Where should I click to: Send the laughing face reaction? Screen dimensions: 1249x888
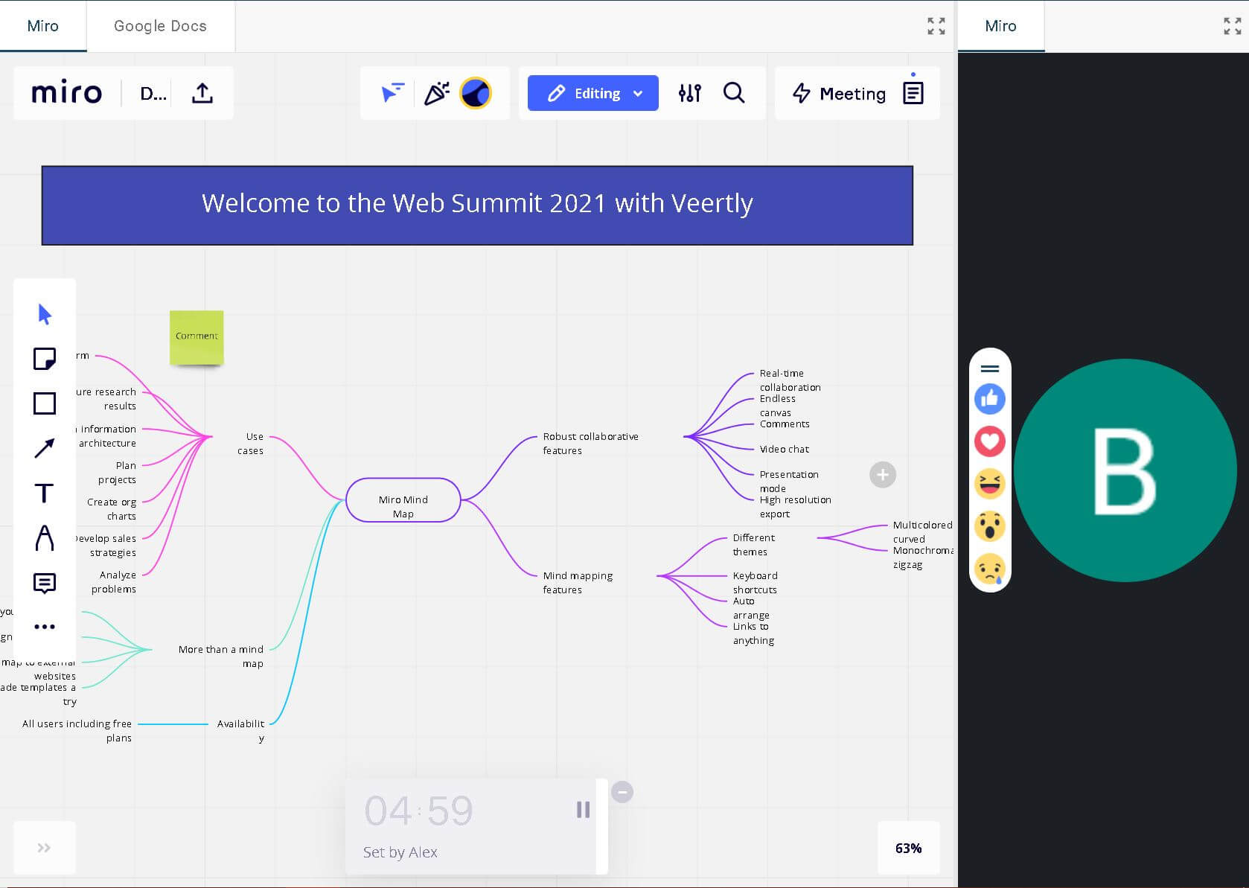coord(990,484)
